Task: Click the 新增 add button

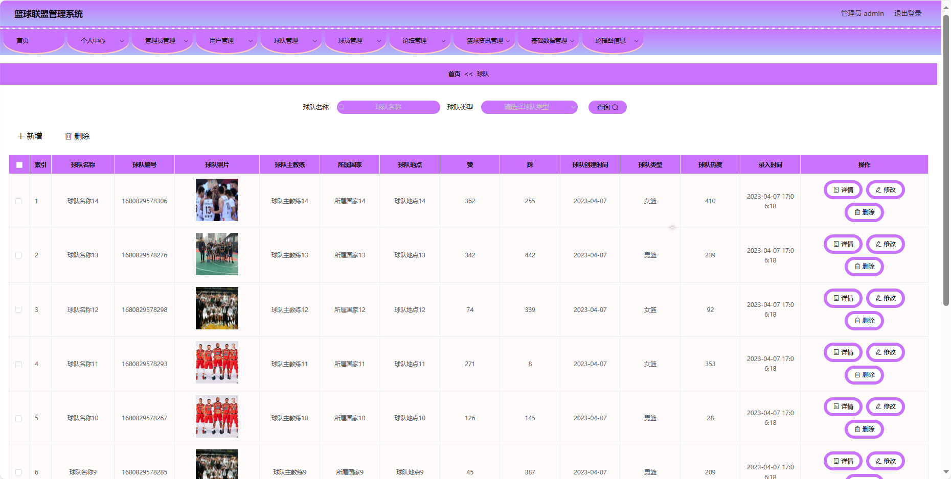Action: (x=30, y=136)
